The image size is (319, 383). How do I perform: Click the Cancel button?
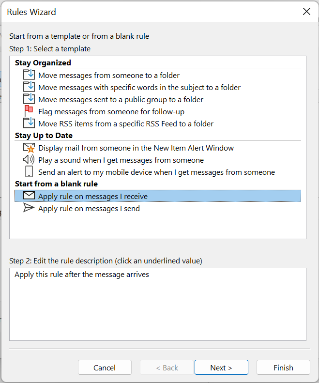coord(105,368)
